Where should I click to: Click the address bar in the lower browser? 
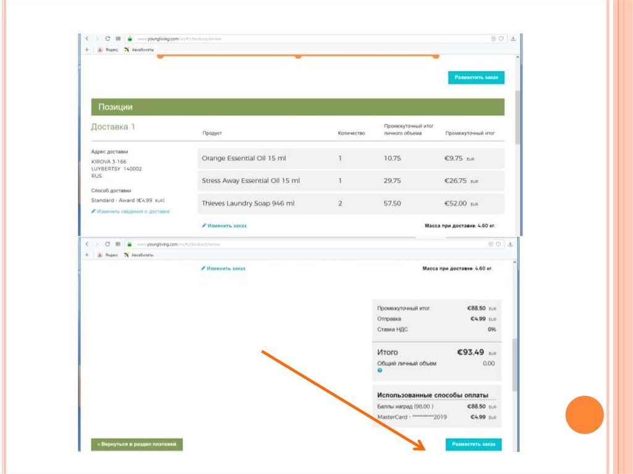click(307, 244)
